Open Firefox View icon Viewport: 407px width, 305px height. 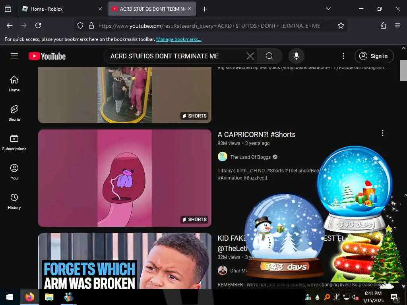point(8,9)
